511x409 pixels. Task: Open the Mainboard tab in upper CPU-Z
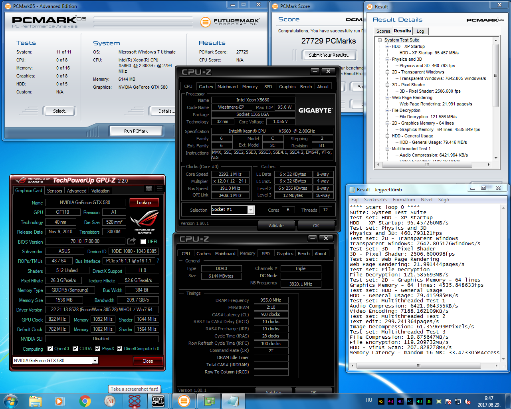point(228,87)
